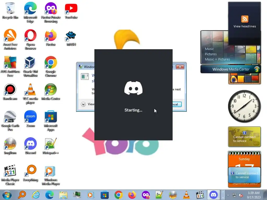Screen dimensions: 267x200
Task: Select Music + Pictures in Media Center gadget
Action: pos(217,59)
